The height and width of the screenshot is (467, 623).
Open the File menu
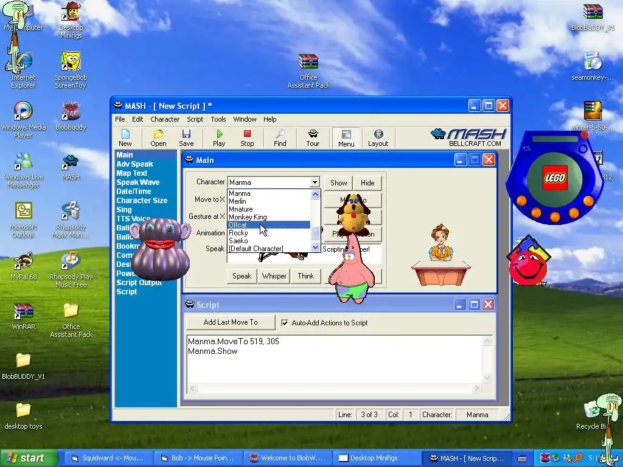tap(120, 119)
